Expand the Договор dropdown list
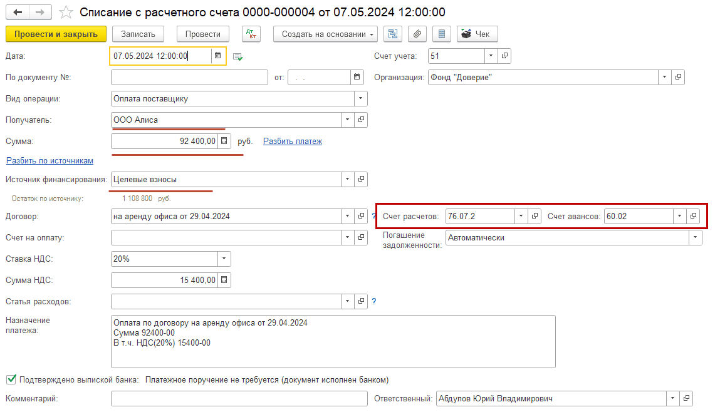Image resolution: width=720 pixels, height=417 pixels. click(348, 216)
